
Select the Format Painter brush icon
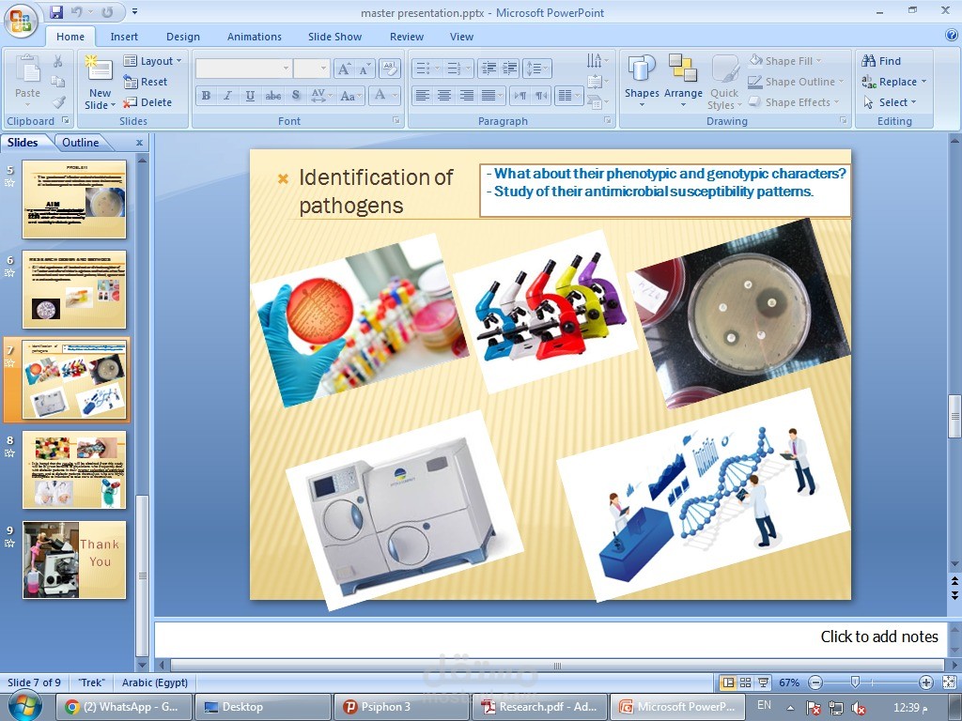pos(59,101)
